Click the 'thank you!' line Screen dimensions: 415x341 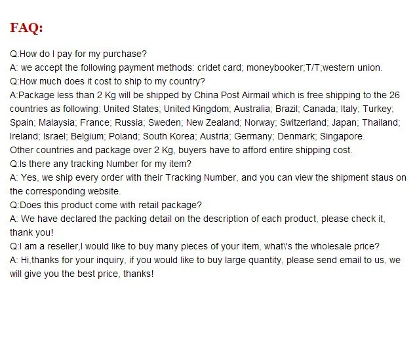pyautogui.click(x=31, y=232)
